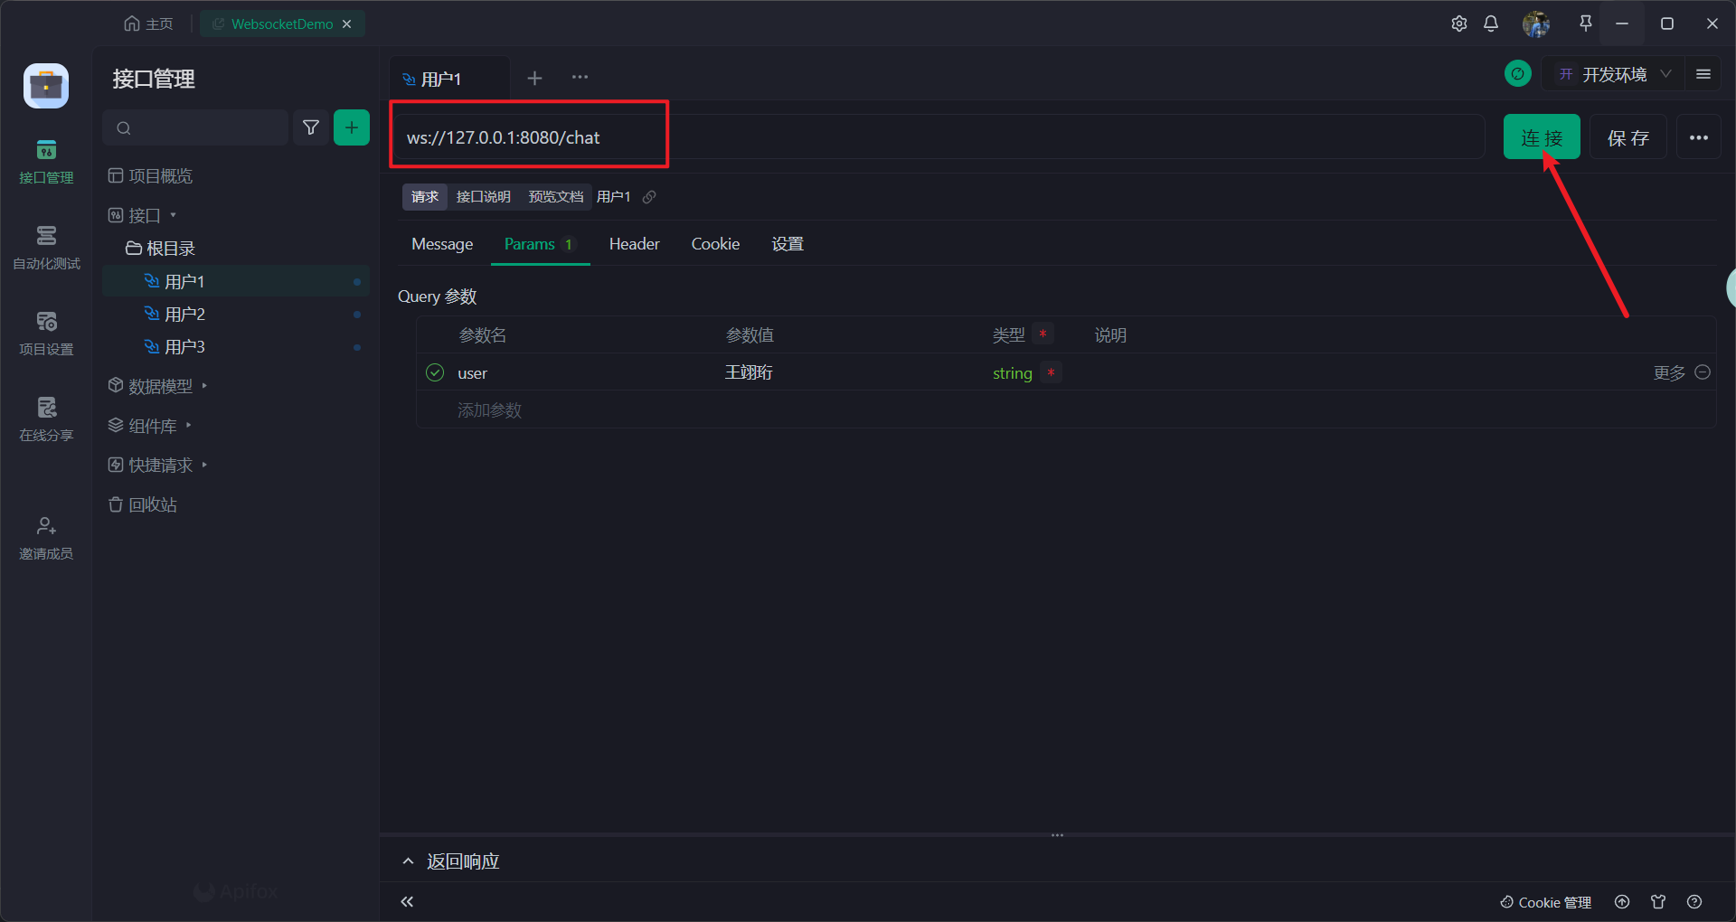1736x922 pixels.
Task: Click the project briefcase logo
Action: pyautogui.click(x=46, y=86)
